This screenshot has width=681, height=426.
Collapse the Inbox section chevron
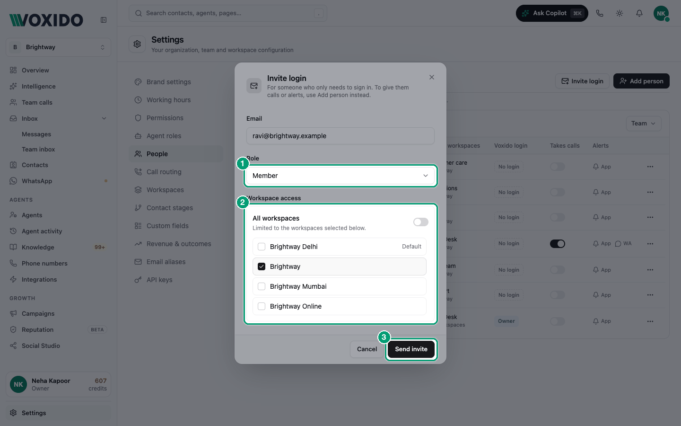[x=104, y=118]
